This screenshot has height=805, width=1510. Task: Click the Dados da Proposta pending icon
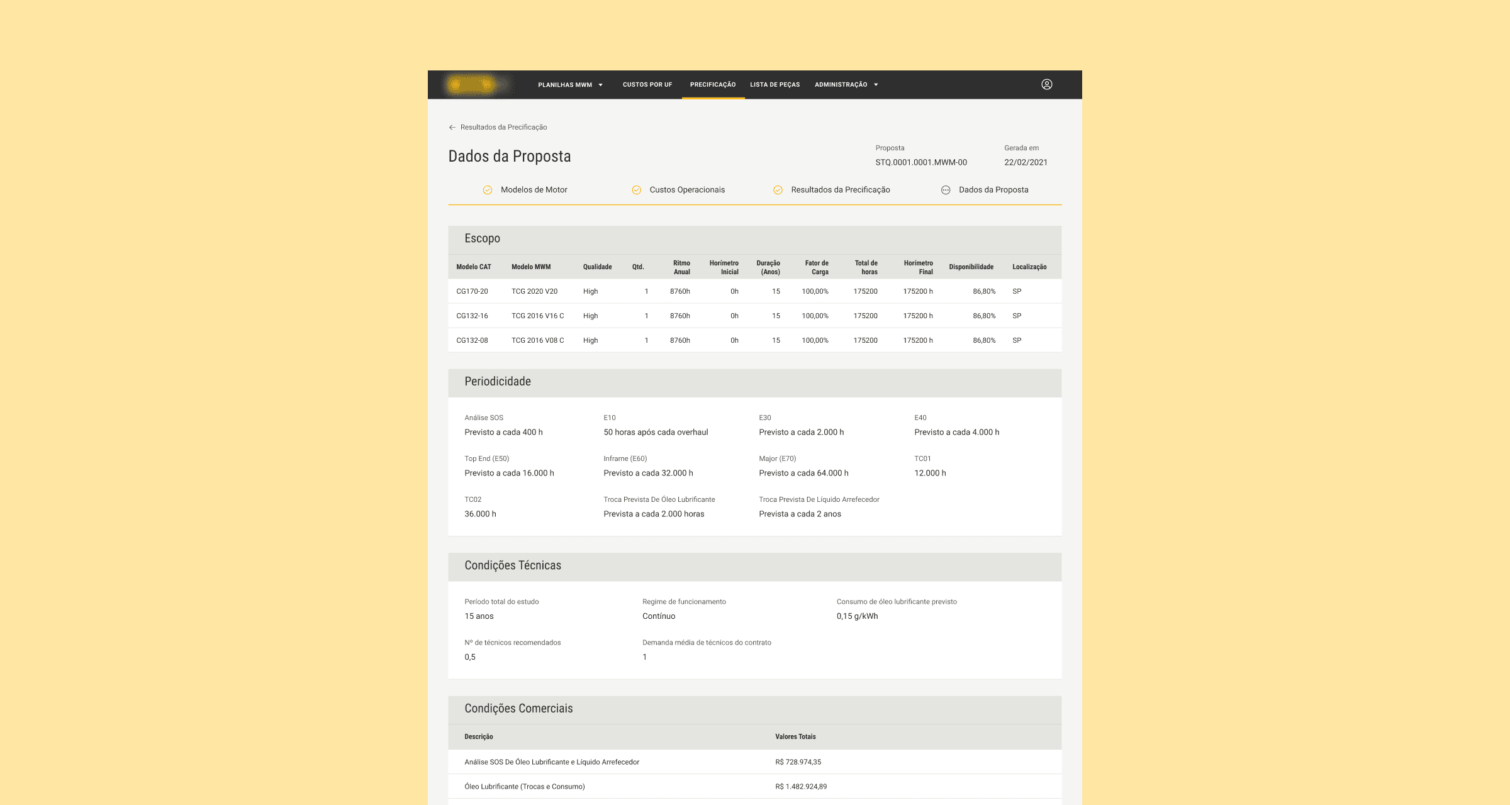point(945,190)
